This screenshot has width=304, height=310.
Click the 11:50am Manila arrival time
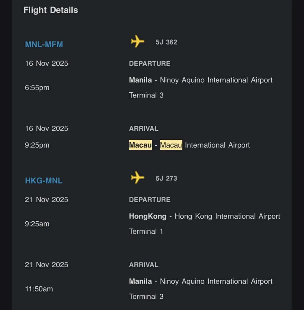[x=39, y=289]
